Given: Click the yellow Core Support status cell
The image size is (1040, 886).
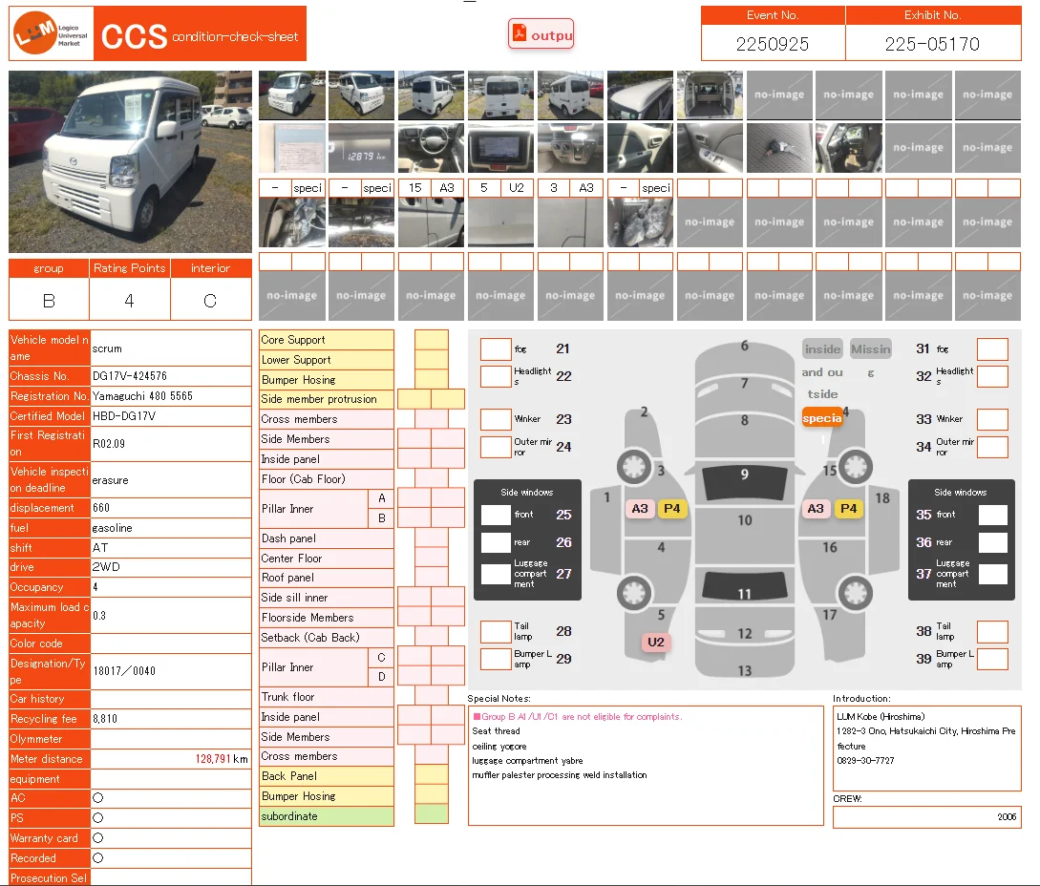Looking at the screenshot, I should 432,340.
